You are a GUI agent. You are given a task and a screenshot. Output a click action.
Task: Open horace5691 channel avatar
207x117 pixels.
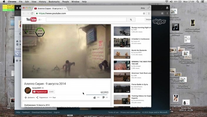point(28,90)
